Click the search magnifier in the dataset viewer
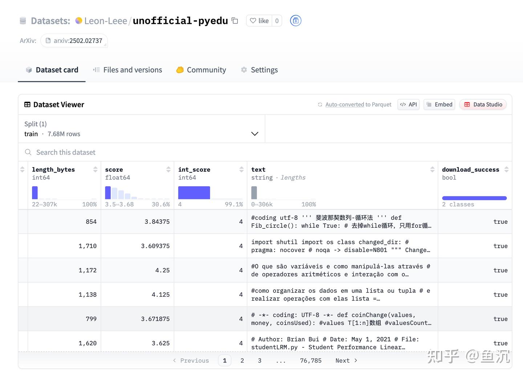 pos(28,152)
